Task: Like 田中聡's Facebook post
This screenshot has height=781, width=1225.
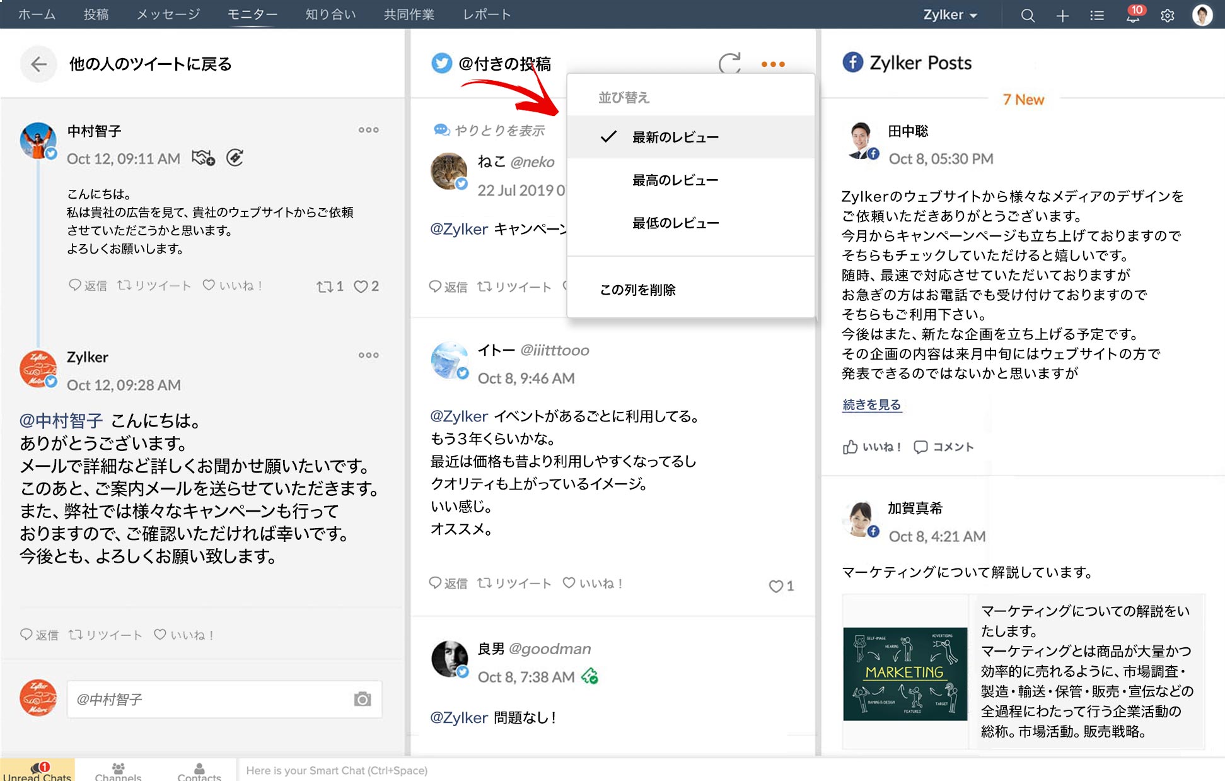Action: point(871,447)
